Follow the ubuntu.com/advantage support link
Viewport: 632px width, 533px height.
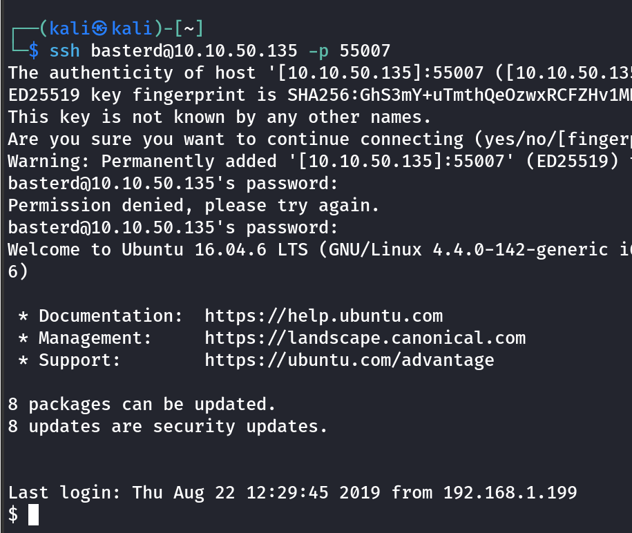[x=349, y=360]
